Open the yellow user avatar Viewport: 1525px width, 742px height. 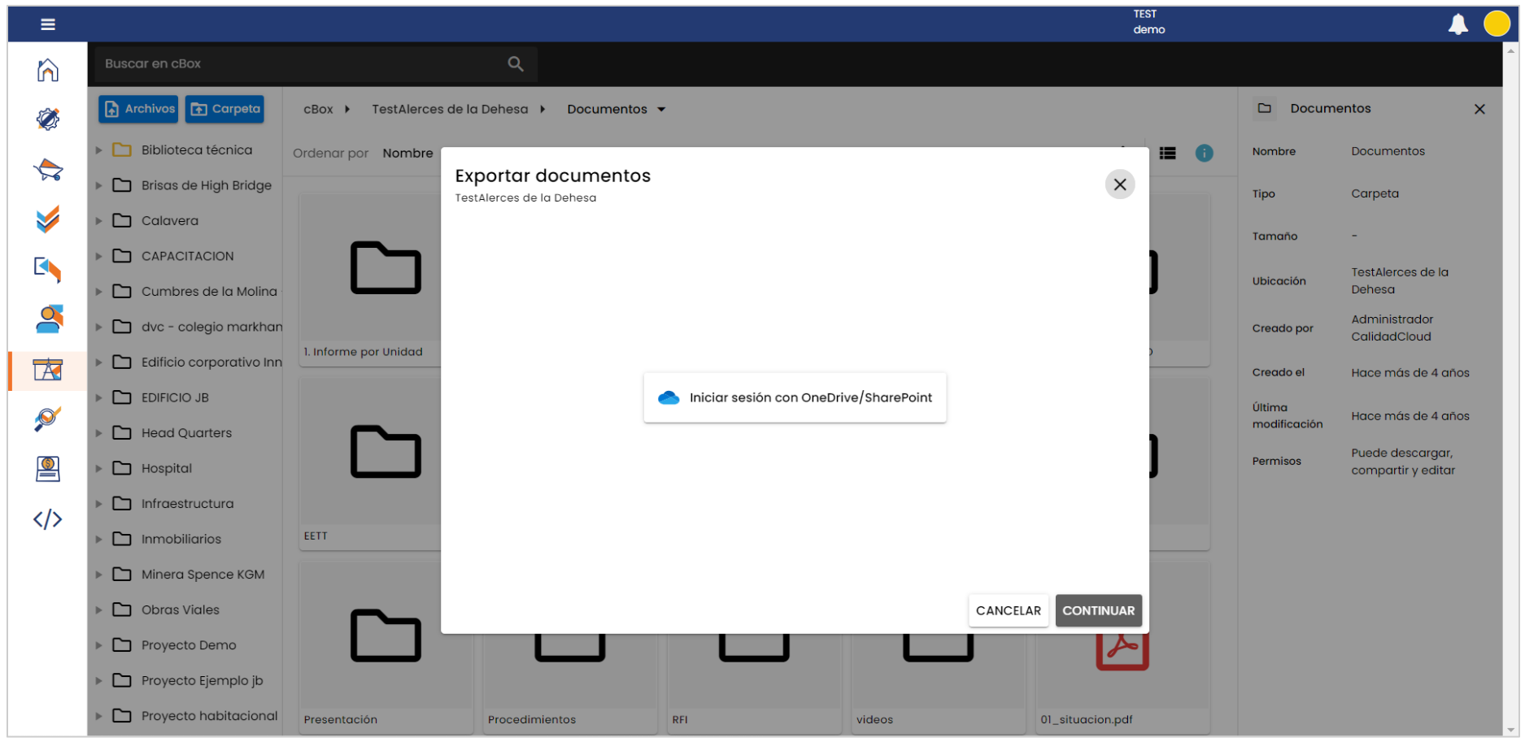tap(1497, 24)
